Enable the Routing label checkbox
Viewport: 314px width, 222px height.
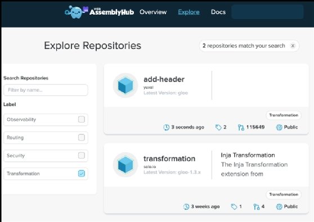(82, 137)
